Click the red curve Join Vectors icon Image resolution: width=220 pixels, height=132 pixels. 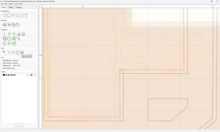pyautogui.click(x=9, y=53)
